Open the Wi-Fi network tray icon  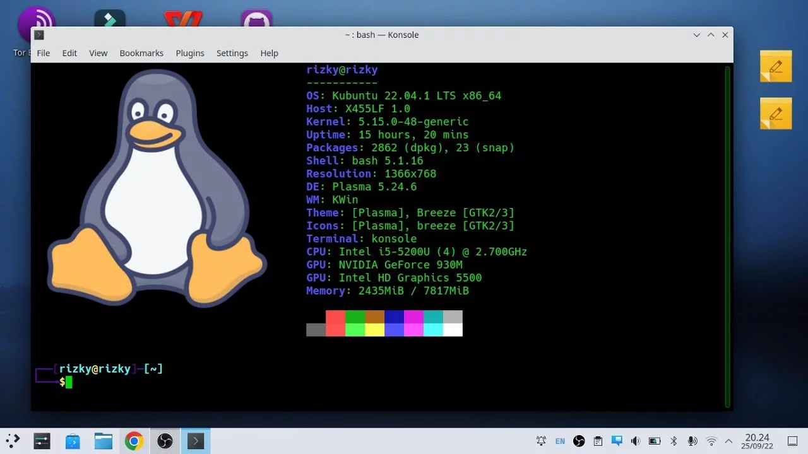[711, 441]
